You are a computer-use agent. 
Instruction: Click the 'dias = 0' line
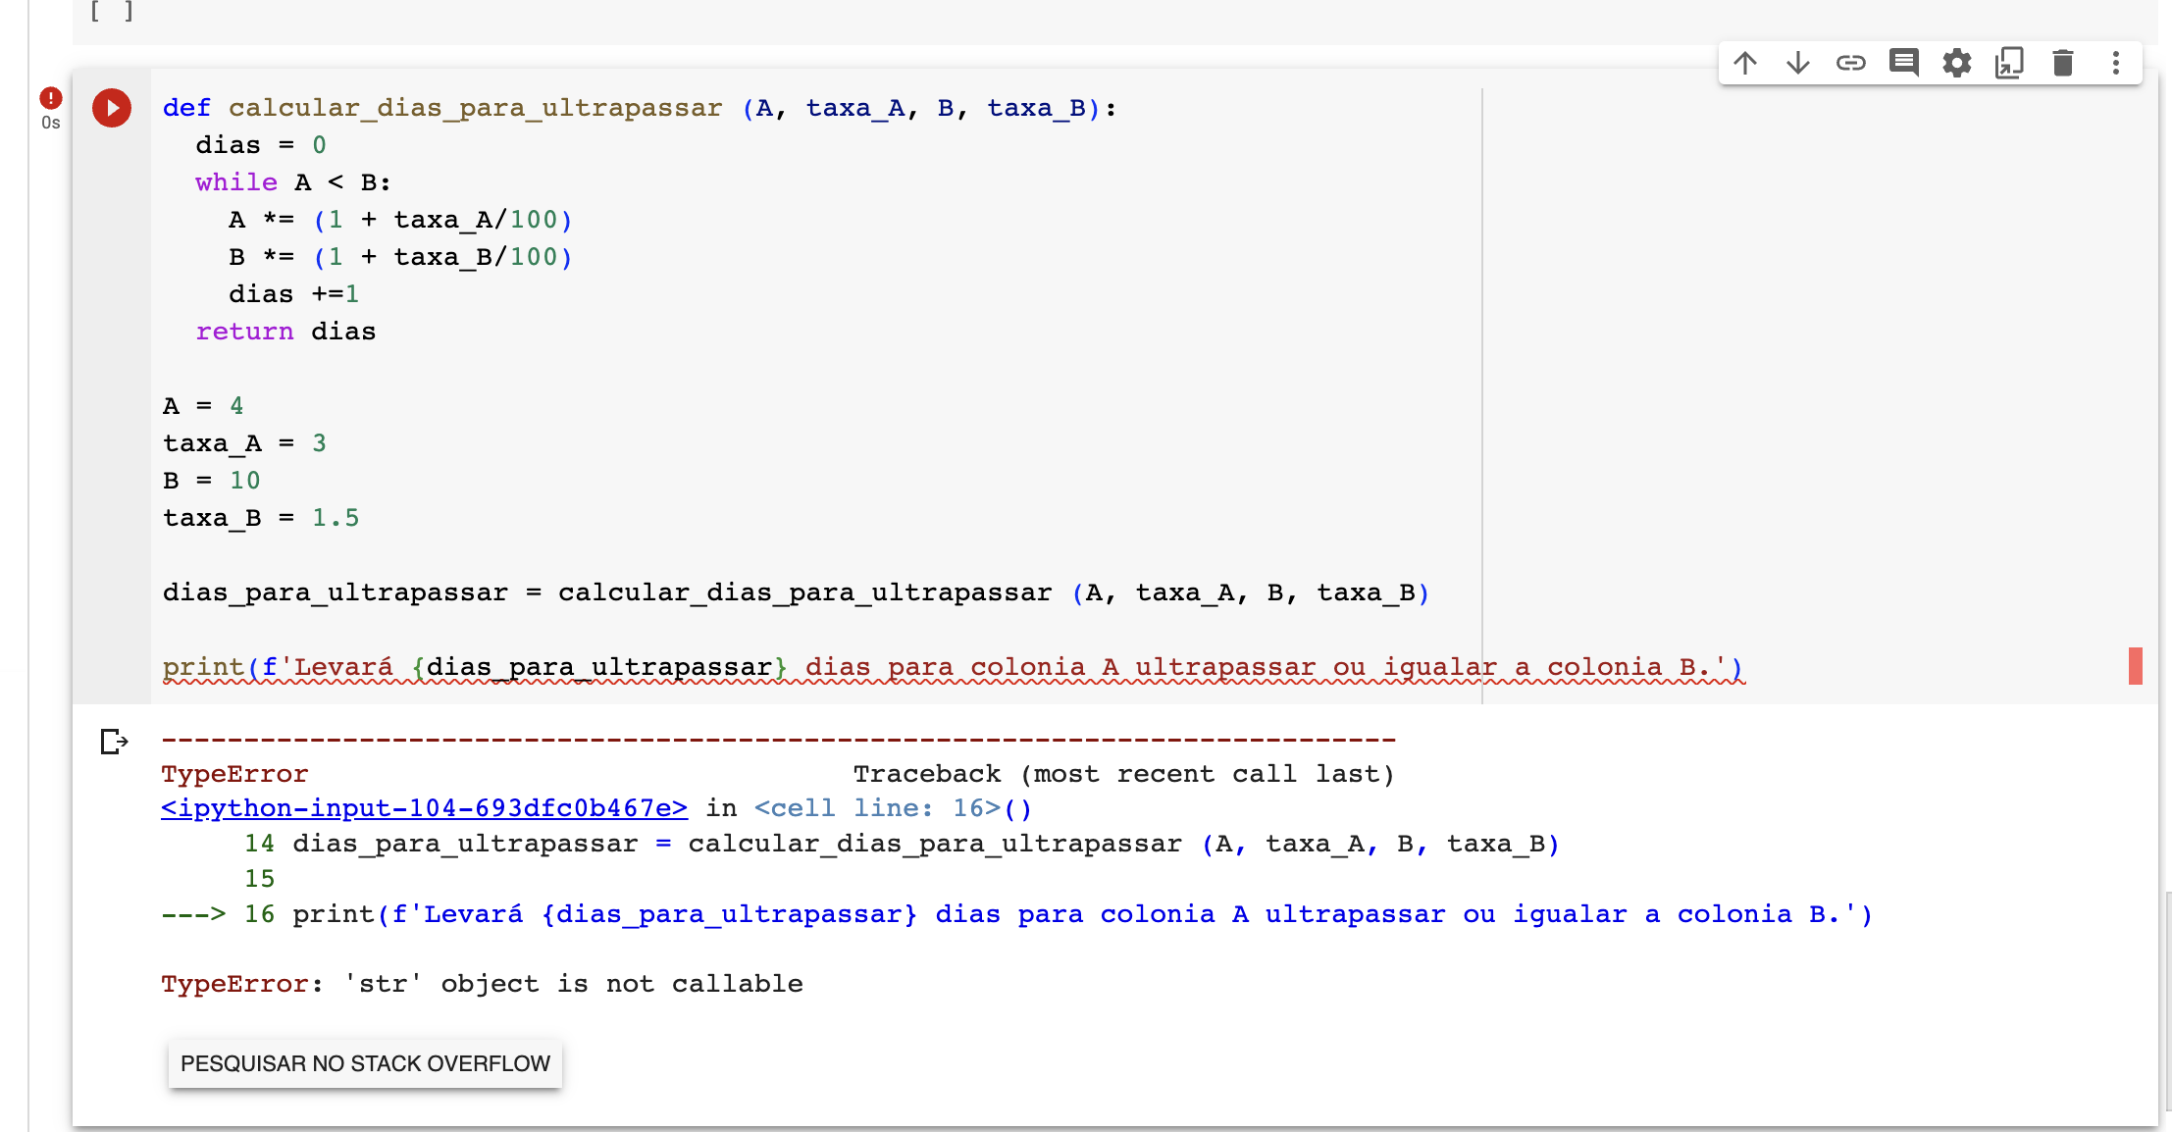click(x=261, y=145)
